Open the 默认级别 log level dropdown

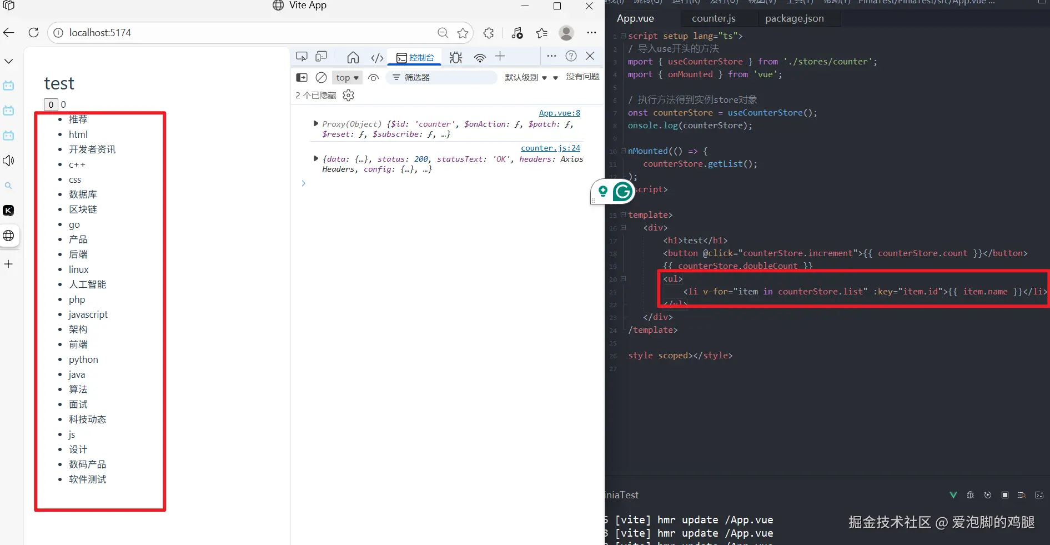(526, 78)
